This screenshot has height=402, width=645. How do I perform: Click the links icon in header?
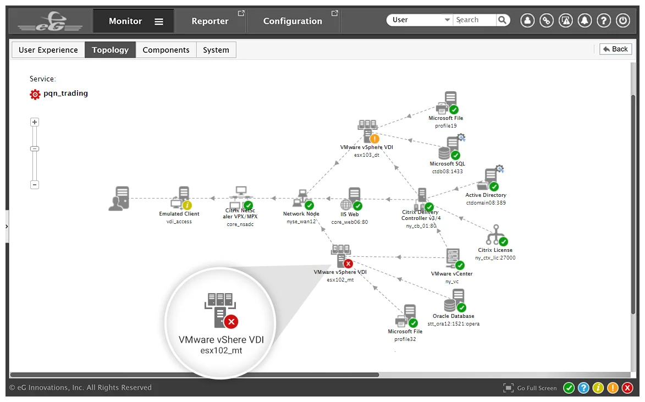(547, 20)
